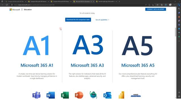Click Download the full comparison table button
The height and width of the screenshot is (102, 181).
78,20
